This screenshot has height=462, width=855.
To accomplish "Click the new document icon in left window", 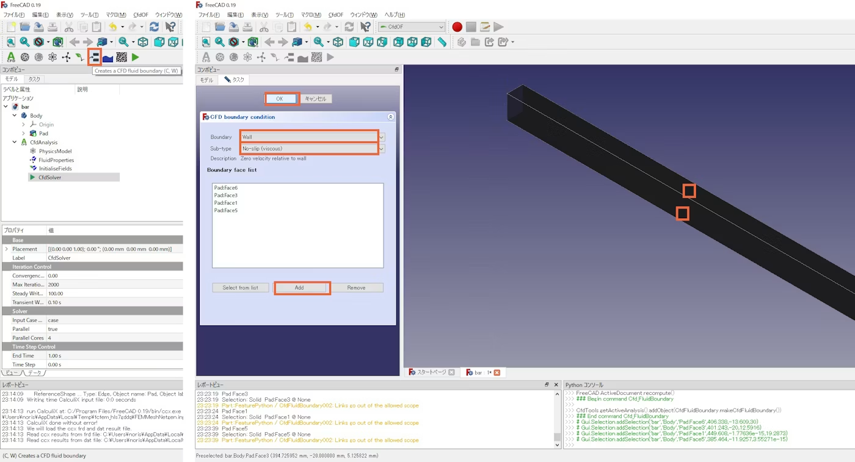I will (11, 27).
